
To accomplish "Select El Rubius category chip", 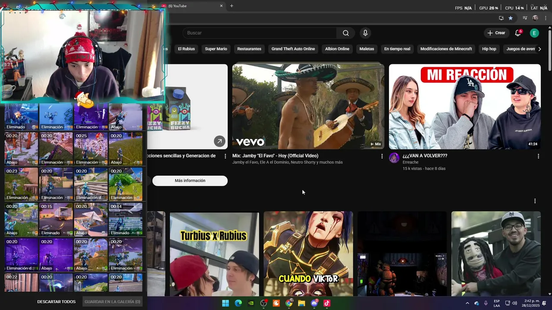I will 186,49.
